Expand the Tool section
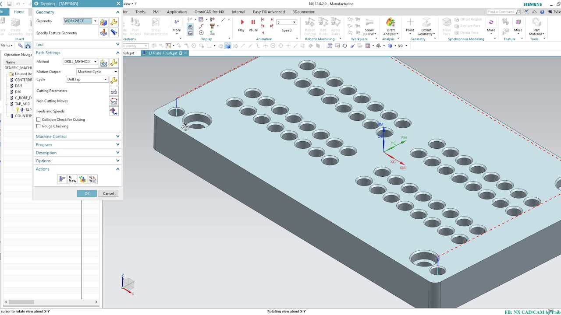This screenshot has height=315, width=561. tap(77, 45)
